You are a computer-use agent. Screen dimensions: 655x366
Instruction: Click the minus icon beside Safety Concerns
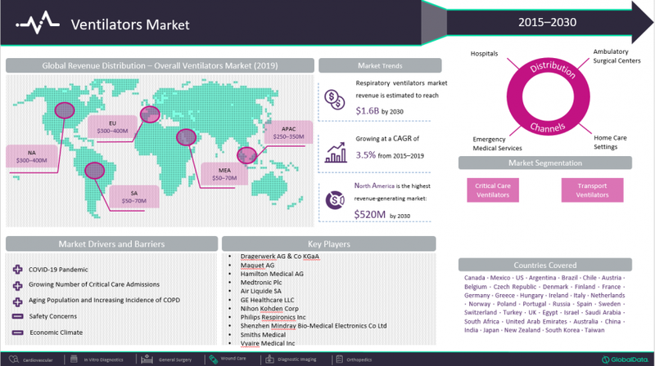click(17, 316)
